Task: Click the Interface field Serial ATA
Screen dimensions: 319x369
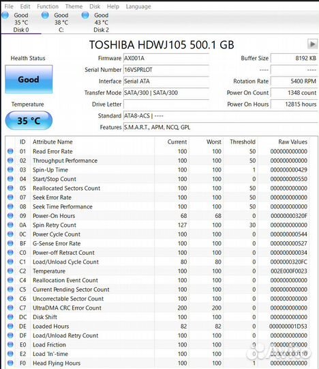Action: click(166, 81)
